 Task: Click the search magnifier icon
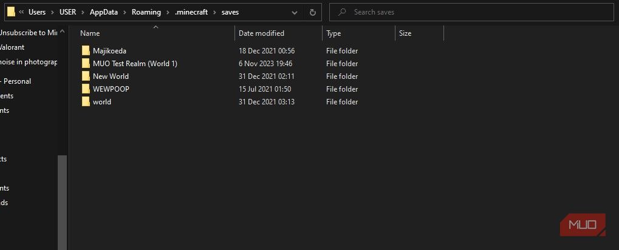[x=342, y=12]
